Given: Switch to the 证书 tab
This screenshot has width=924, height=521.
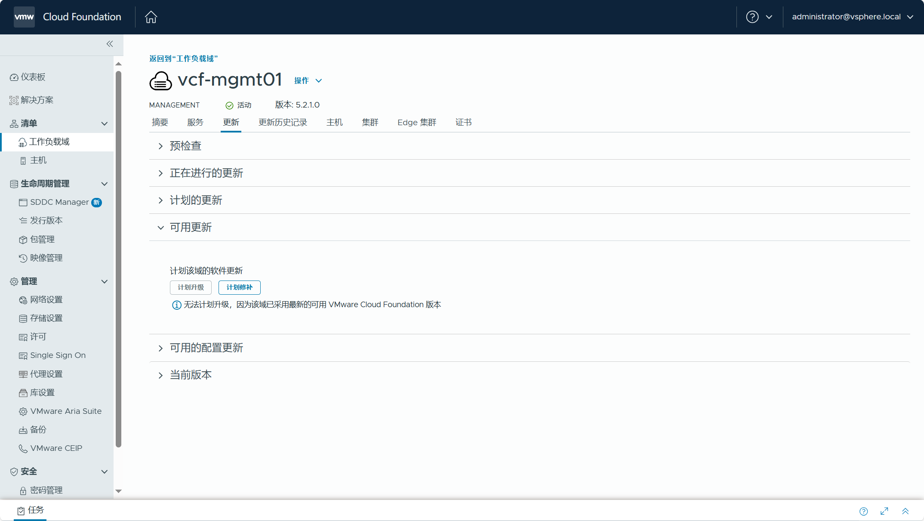Looking at the screenshot, I should point(464,123).
